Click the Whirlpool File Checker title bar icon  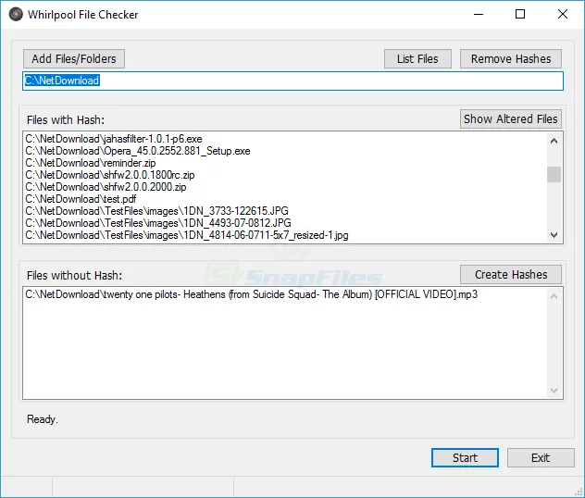(17, 15)
